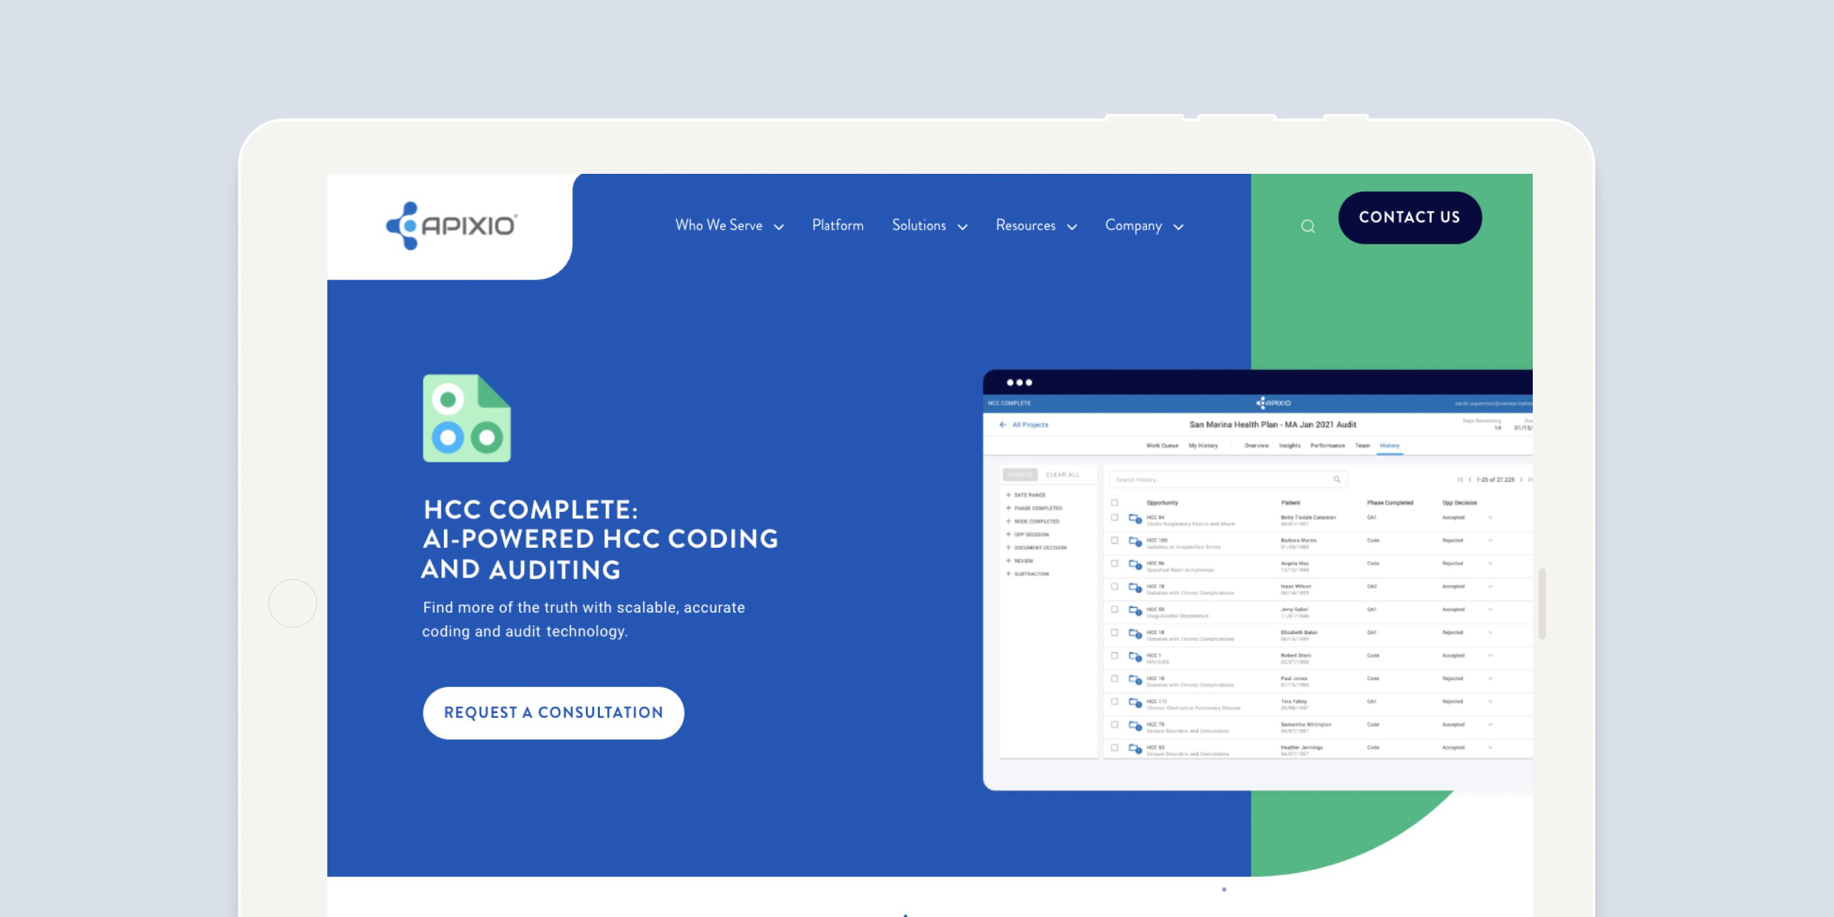This screenshot has height=917, width=1834.
Task: Check the box for Angela May row
Action: pos(1114,563)
